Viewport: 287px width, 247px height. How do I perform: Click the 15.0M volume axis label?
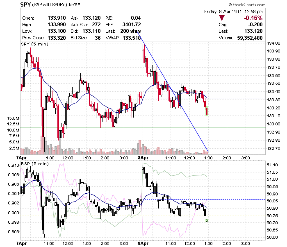[13, 118]
